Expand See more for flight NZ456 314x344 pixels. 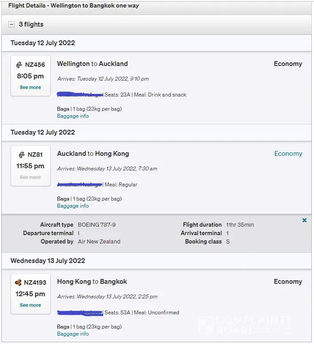[30, 88]
